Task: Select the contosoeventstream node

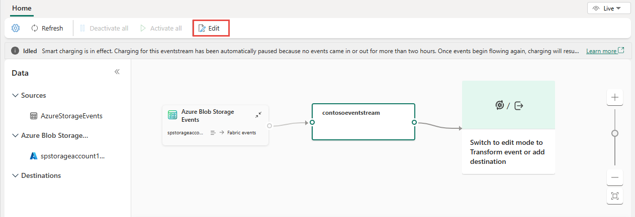Action: [363, 122]
